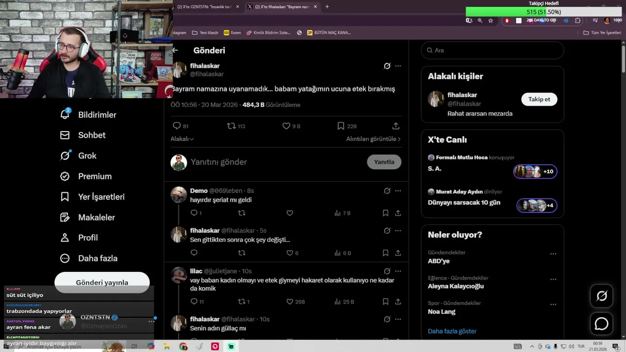Open File Explorer from the taskbar
The image size is (626, 352).
(x=167, y=347)
